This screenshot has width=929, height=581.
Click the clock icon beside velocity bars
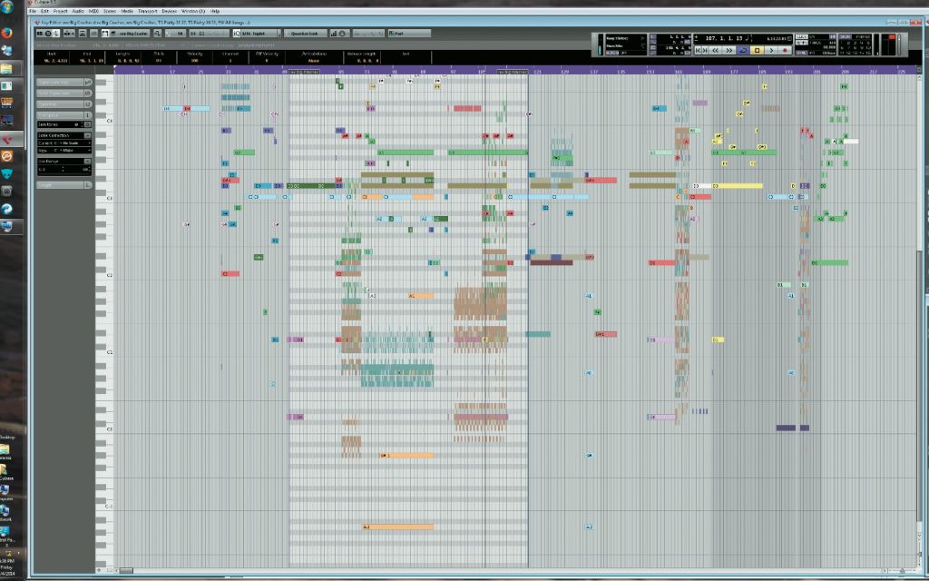[342, 34]
